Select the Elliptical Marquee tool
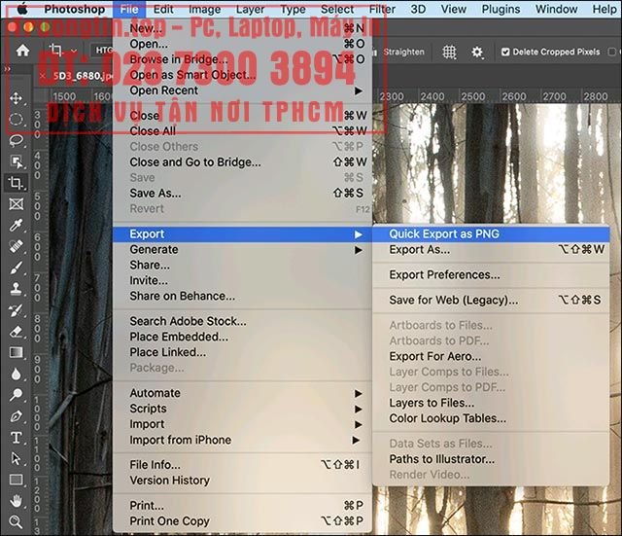Screen dimensions: 622x536 click(16, 119)
